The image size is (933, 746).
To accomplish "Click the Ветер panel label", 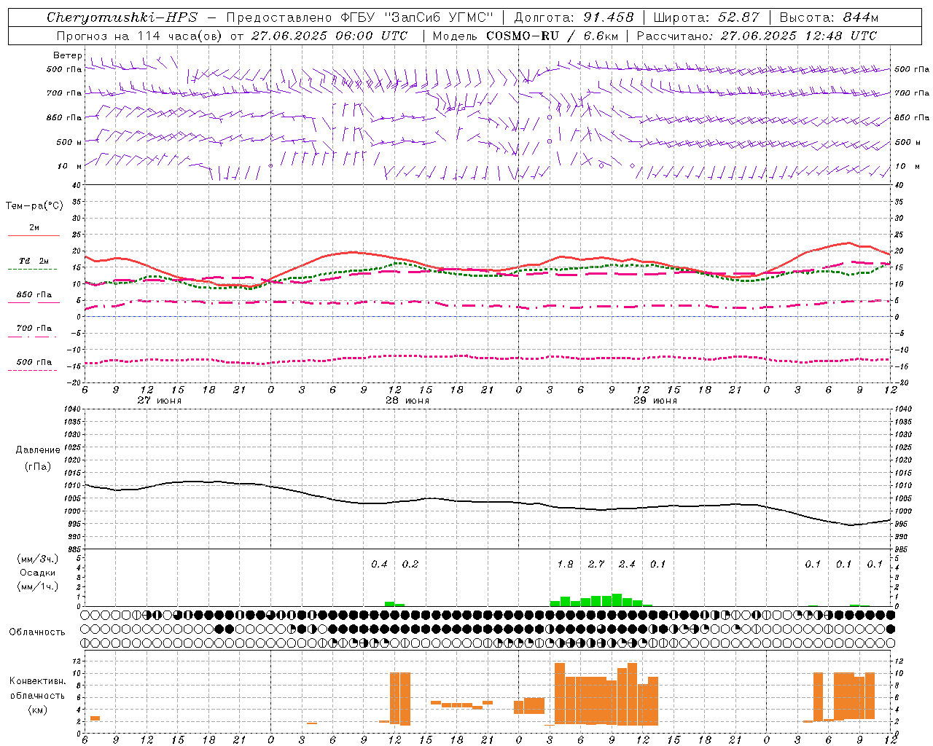I will point(67,55).
